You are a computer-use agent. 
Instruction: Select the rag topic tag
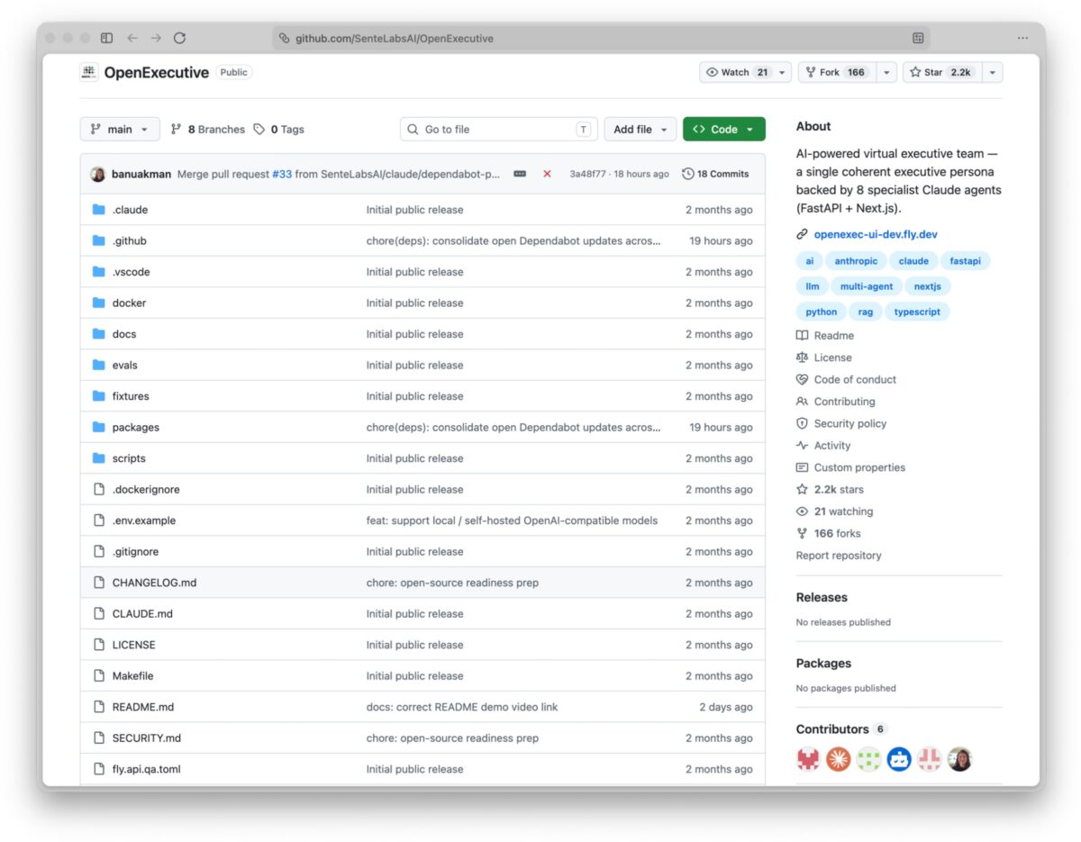pyautogui.click(x=865, y=312)
